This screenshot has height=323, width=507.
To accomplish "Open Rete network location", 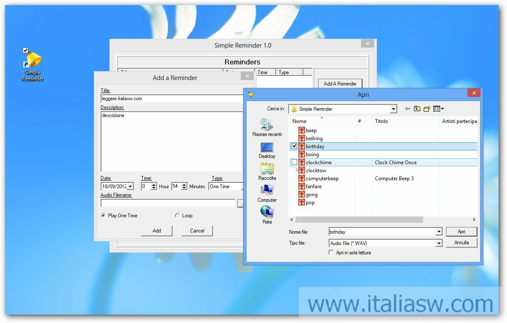I will pyautogui.click(x=267, y=215).
